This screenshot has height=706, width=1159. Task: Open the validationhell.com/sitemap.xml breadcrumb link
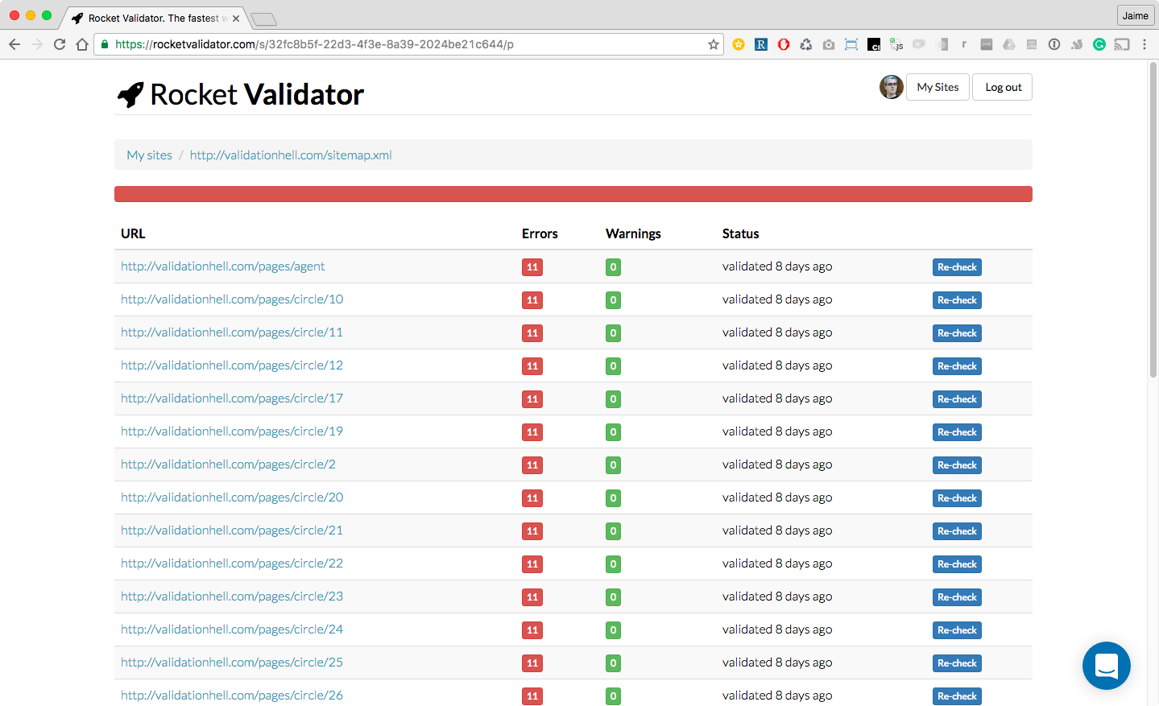pyautogui.click(x=291, y=155)
